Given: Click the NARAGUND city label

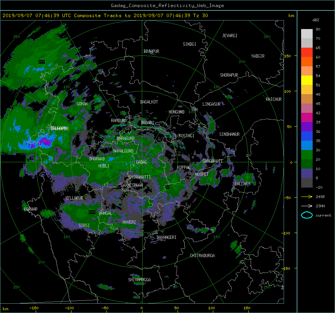Looking at the screenshot, I should pos(126,138).
